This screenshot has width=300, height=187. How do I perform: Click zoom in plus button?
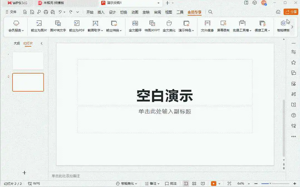[x=295, y=184]
